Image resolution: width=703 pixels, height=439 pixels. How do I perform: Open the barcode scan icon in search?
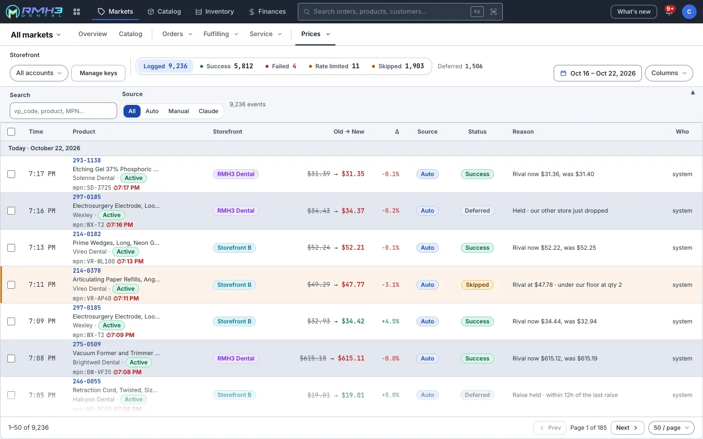coord(494,12)
